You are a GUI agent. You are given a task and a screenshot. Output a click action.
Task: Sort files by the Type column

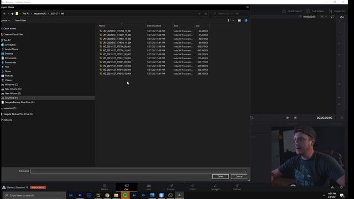(x=176, y=26)
